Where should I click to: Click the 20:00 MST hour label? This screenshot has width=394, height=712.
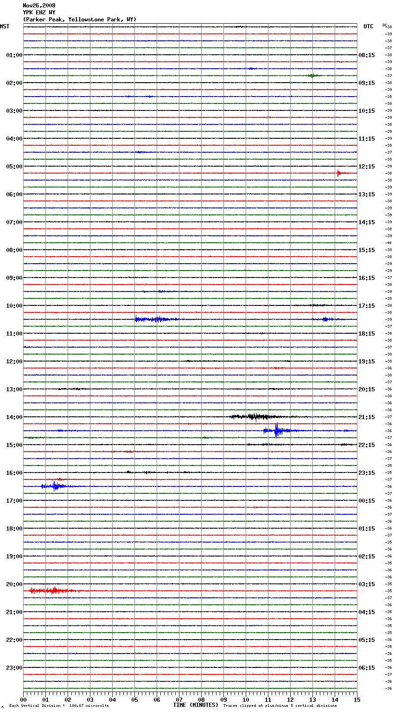click(14, 584)
